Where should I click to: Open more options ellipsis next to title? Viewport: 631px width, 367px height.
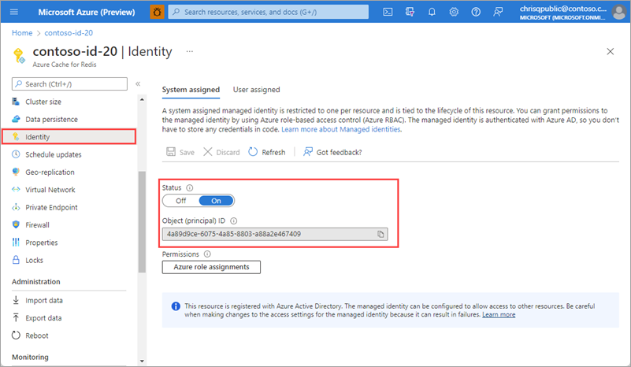pyautogui.click(x=190, y=51)
